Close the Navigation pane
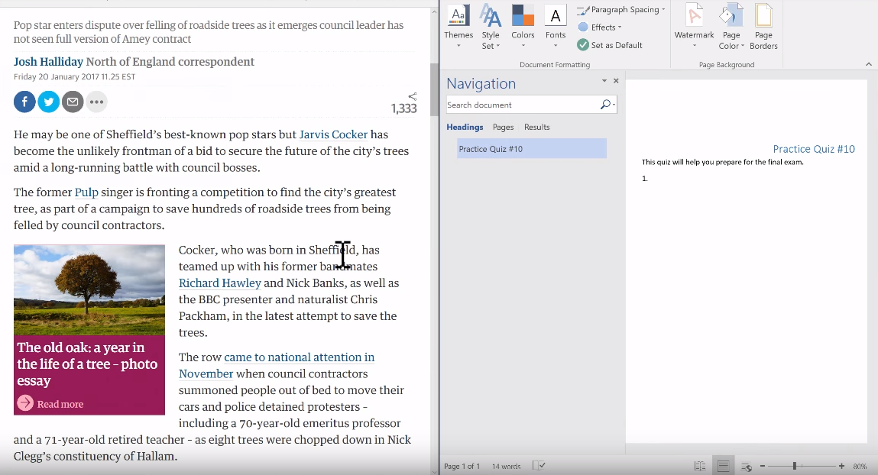 [616, 81]
